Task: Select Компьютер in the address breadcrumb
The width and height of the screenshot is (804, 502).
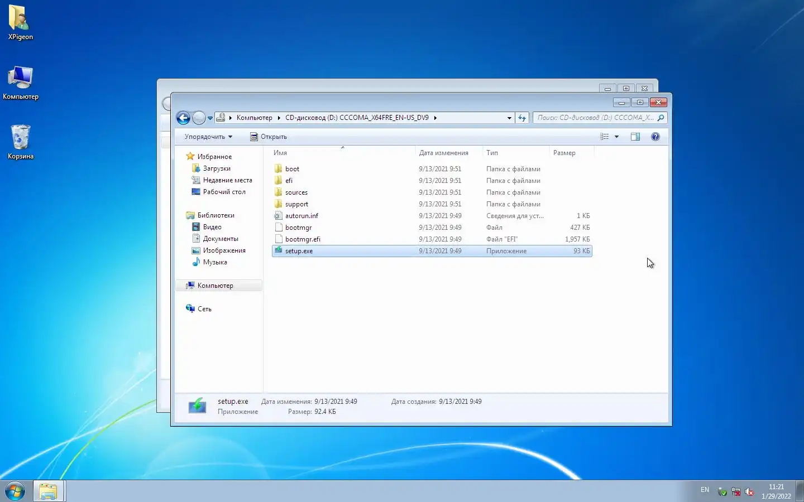Action: tap(254, 118)
